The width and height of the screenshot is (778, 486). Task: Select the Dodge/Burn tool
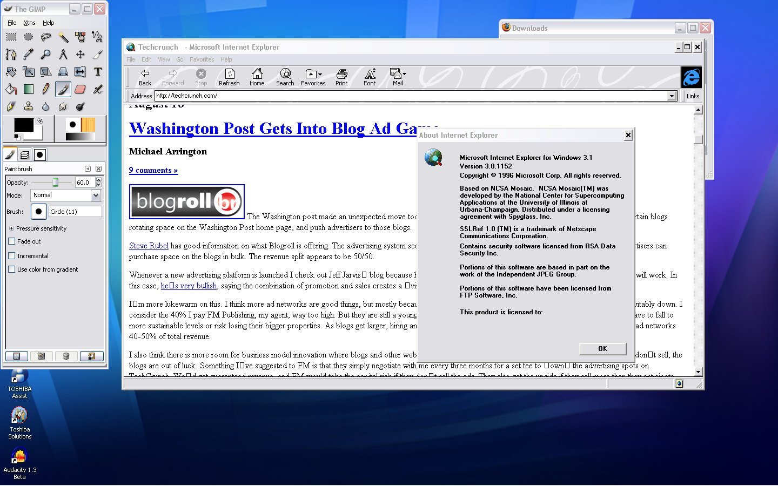(x=81, y=106)
